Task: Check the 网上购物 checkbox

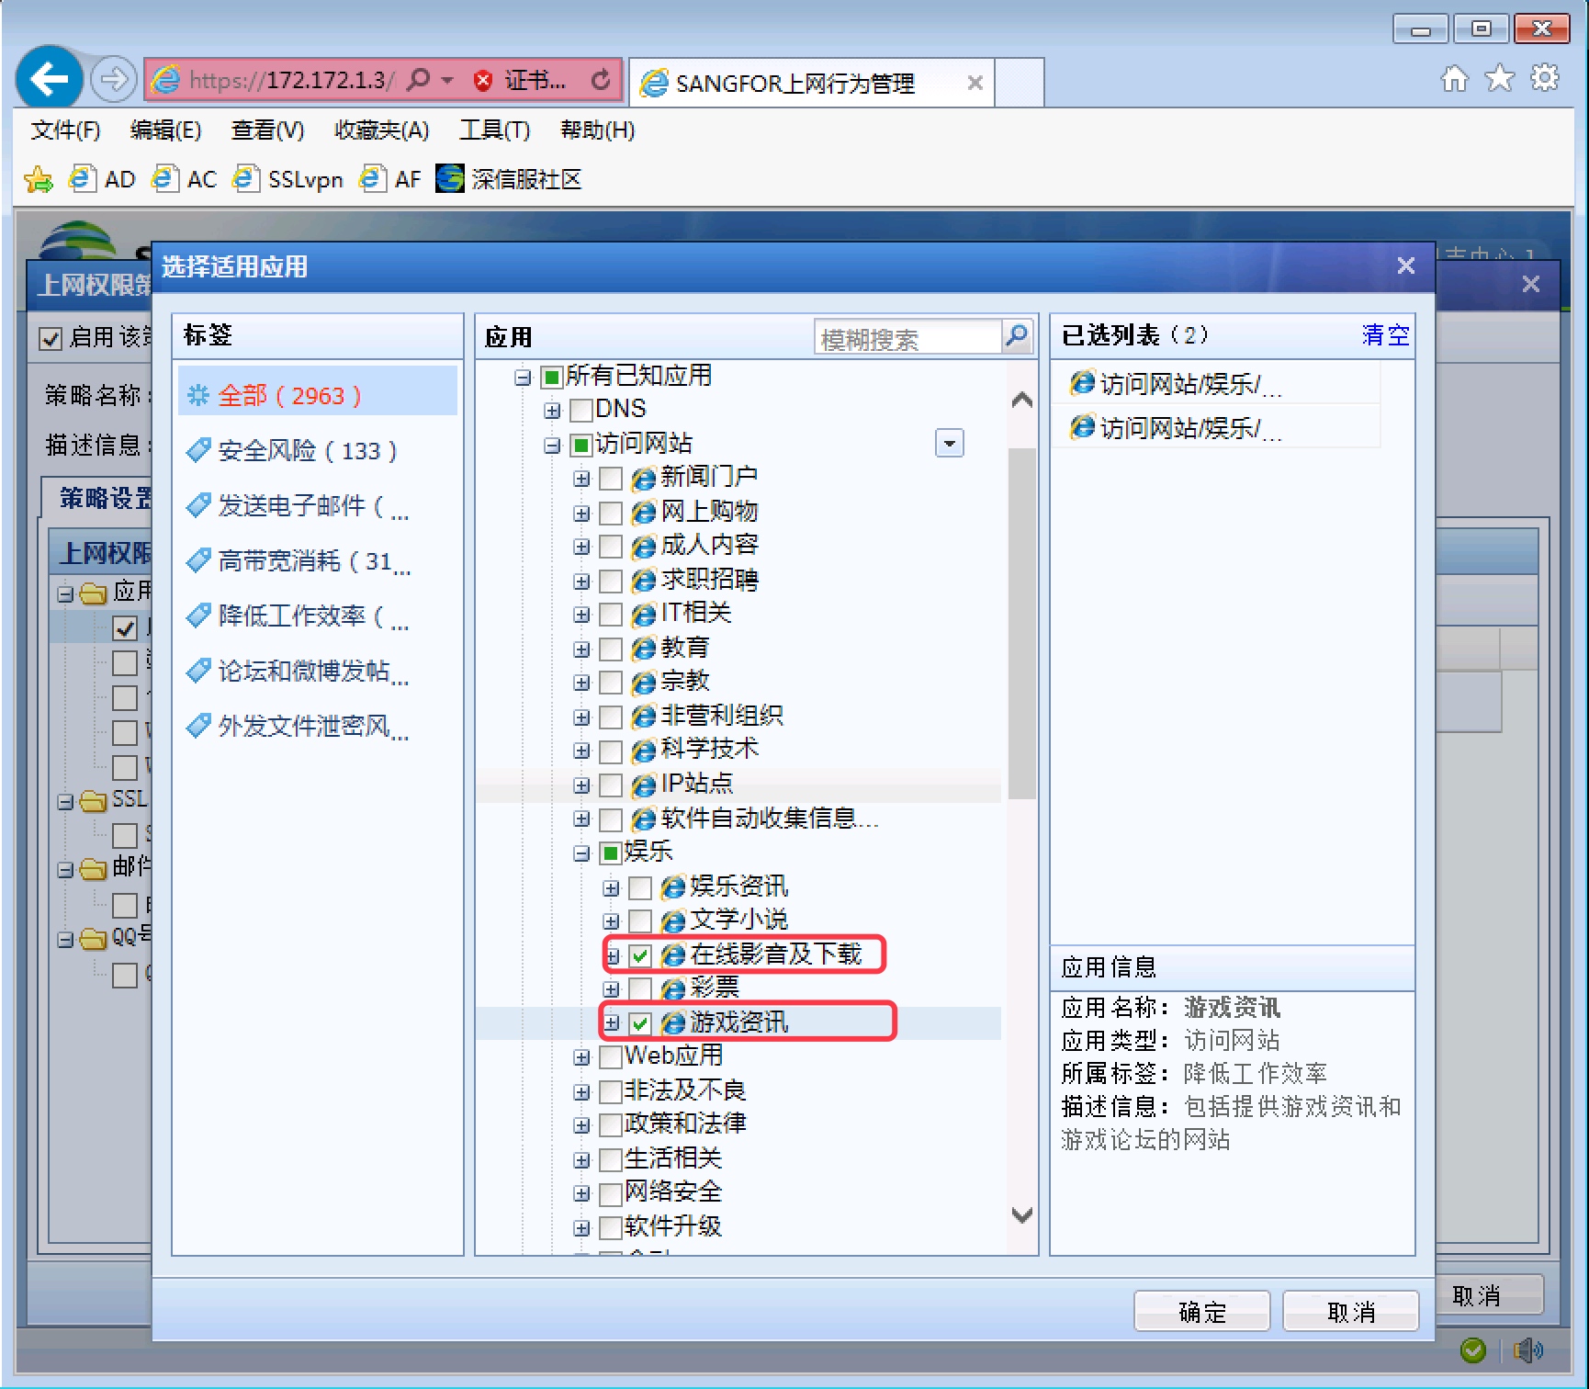Action: coord(611,513)
